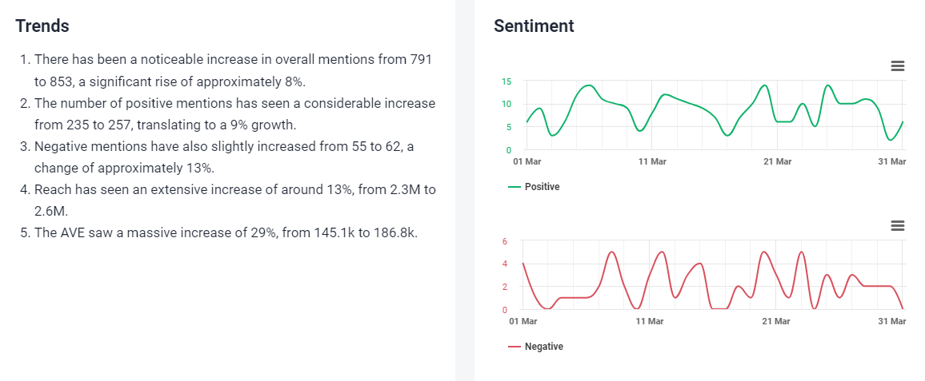Image resolution: width=925 pixels, height=381 pixels.
Task: Click "21 Mar" label on Negative chart axis
Action: (775, 321)
